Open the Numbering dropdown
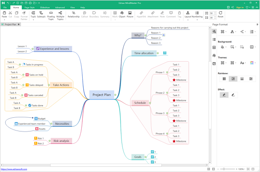This screenshot has height=172, width=260. pos(197,20)
